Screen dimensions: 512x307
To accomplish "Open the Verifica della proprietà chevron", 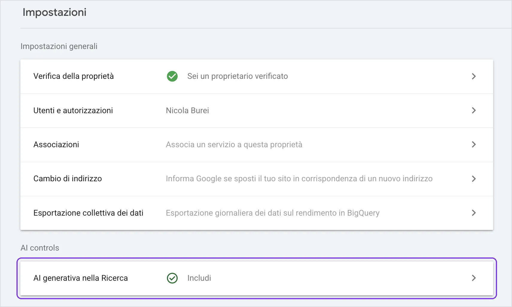I will [x=474, y=76].
